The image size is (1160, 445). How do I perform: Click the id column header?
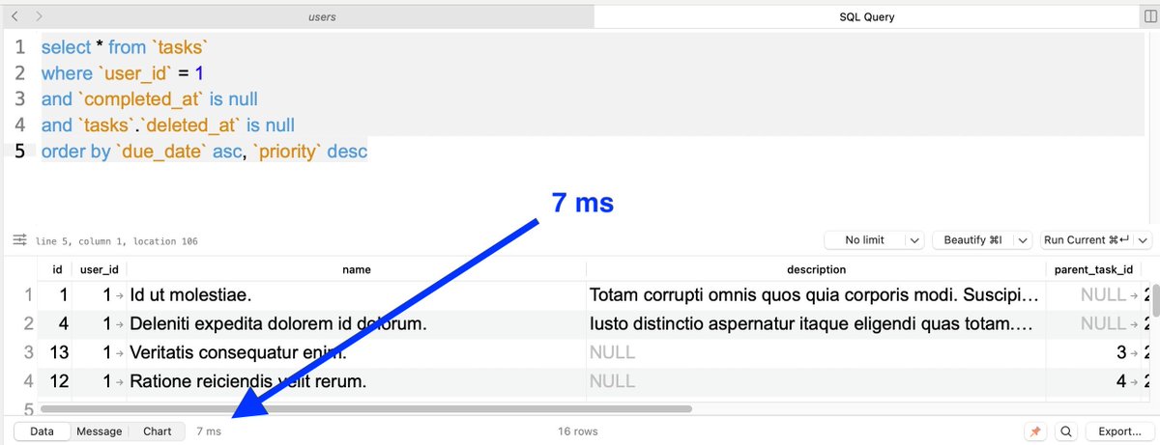[x=56, y=269]
